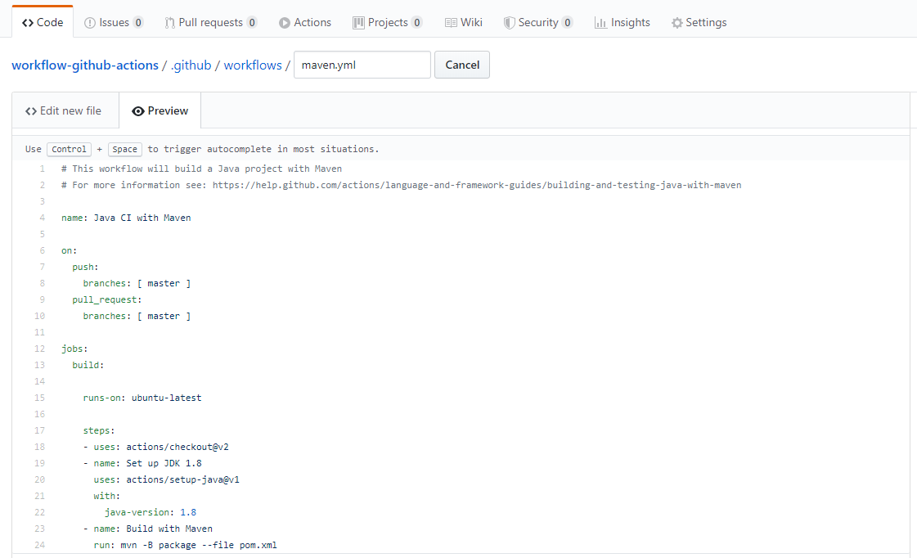
Task: Switch to the Edit new file tab
Action: pyautogui.click(x=64, y=111)
